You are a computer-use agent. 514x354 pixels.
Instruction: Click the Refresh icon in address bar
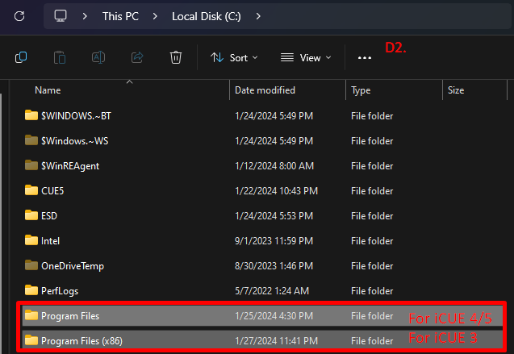[20, 15]
